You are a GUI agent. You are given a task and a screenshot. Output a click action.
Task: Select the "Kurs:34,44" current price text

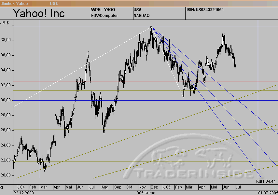[x=266, y=181]
